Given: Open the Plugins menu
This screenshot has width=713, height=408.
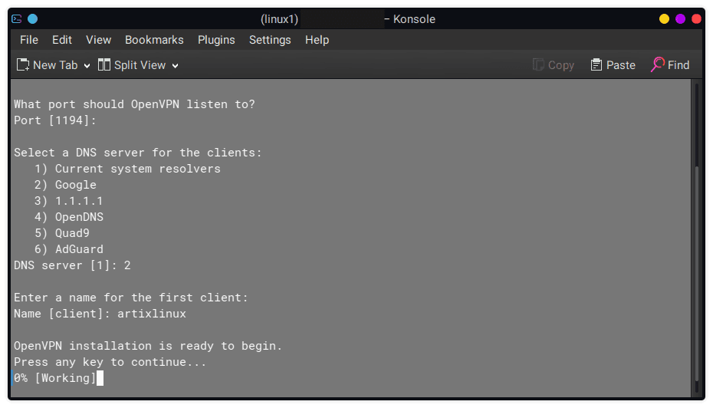Looking at the screenshot, I should (x=216, y=40).
